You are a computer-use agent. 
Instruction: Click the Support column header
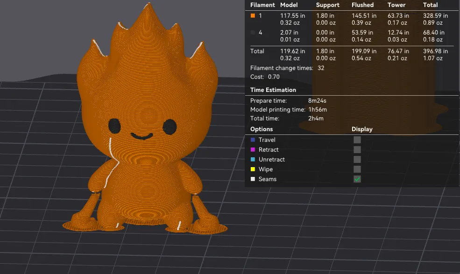point(328,5)
